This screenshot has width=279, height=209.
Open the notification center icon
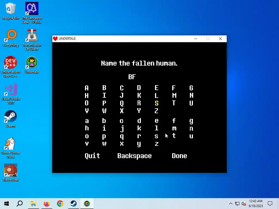coord(270,204)
